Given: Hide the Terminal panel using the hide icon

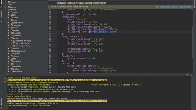Looking at the screenshot, I should click(x=191, y=75).
